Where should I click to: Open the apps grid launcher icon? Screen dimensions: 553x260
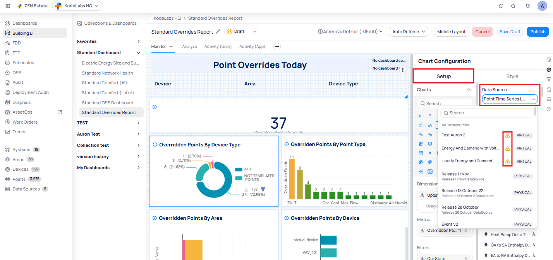tap(8, 6)
